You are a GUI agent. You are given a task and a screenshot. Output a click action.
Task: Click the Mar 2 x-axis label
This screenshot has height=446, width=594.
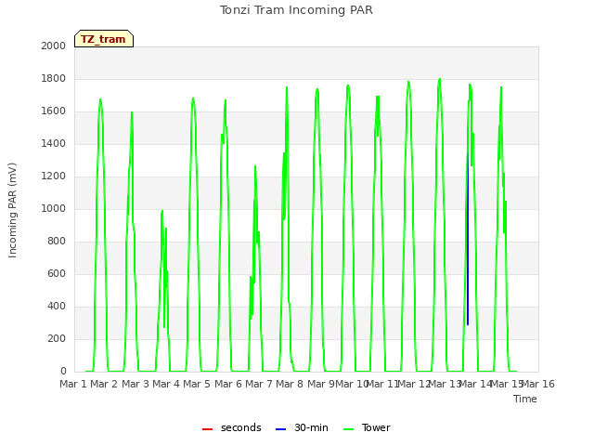pos(104,384)
